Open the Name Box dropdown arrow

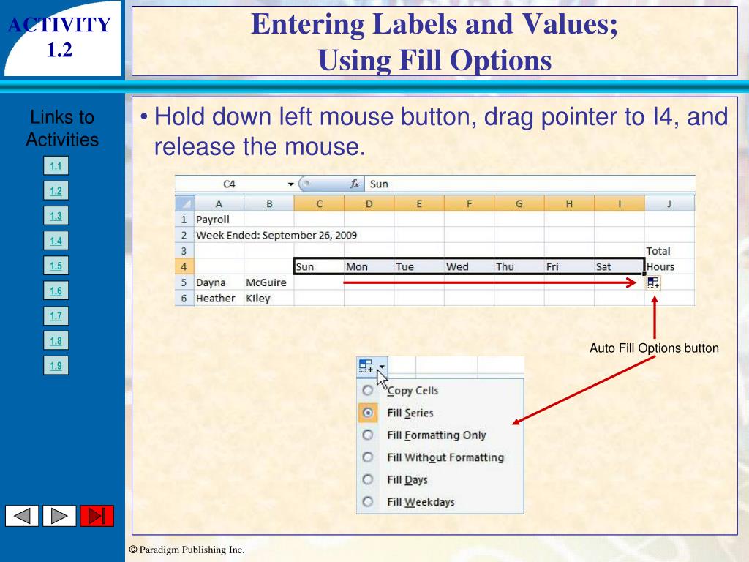290,184
